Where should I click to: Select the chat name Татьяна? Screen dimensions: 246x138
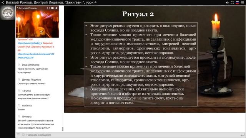click(27, 90)
